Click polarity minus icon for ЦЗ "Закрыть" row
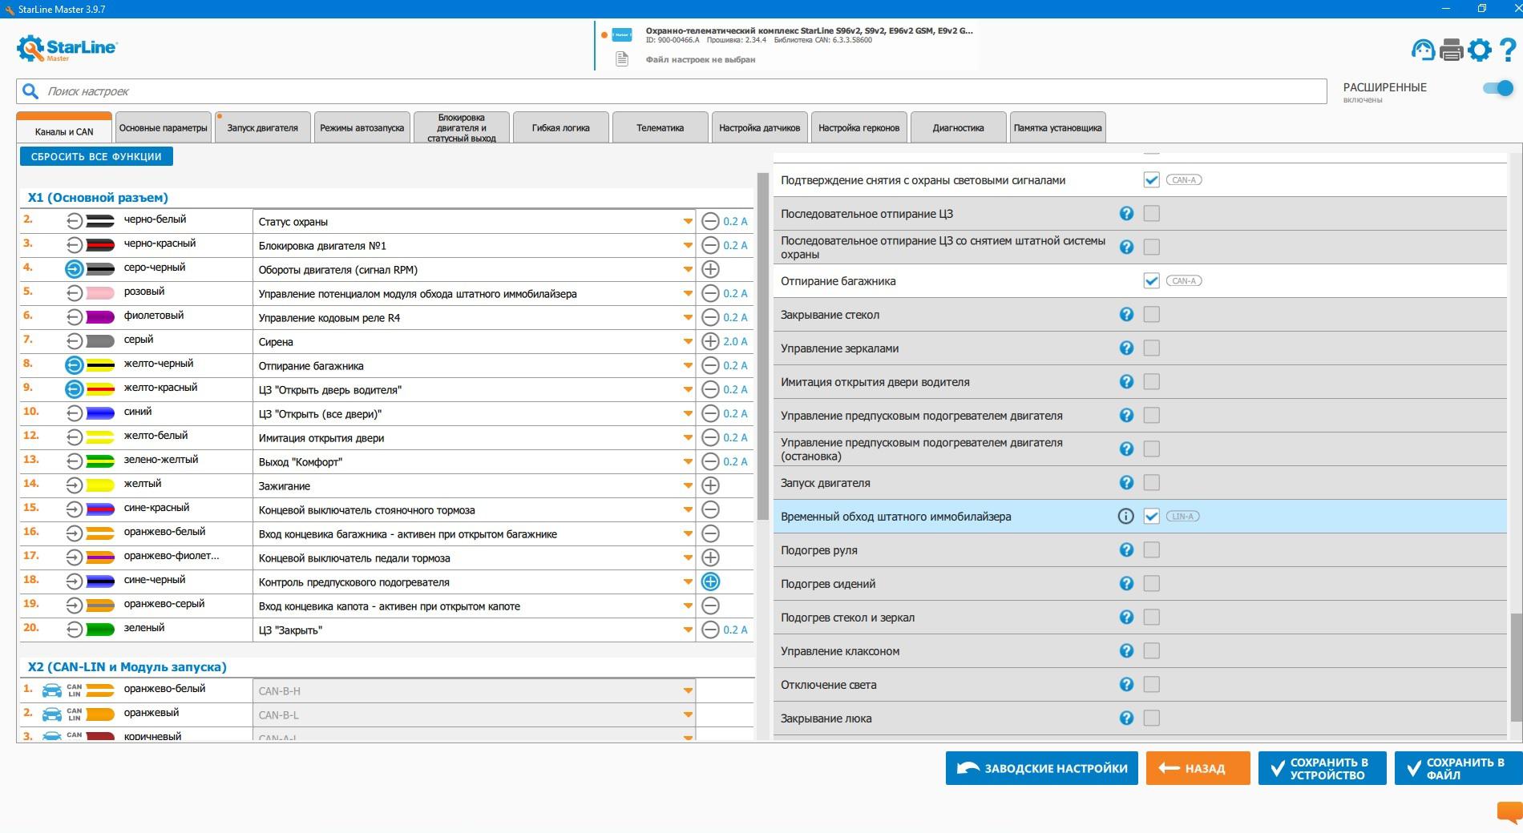The width and height of the screenshot is (1523, 833). tap(710, 630)
